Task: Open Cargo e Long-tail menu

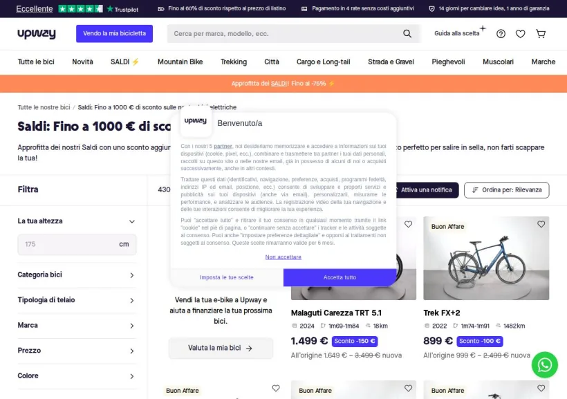Action: (x=324, y=62)
